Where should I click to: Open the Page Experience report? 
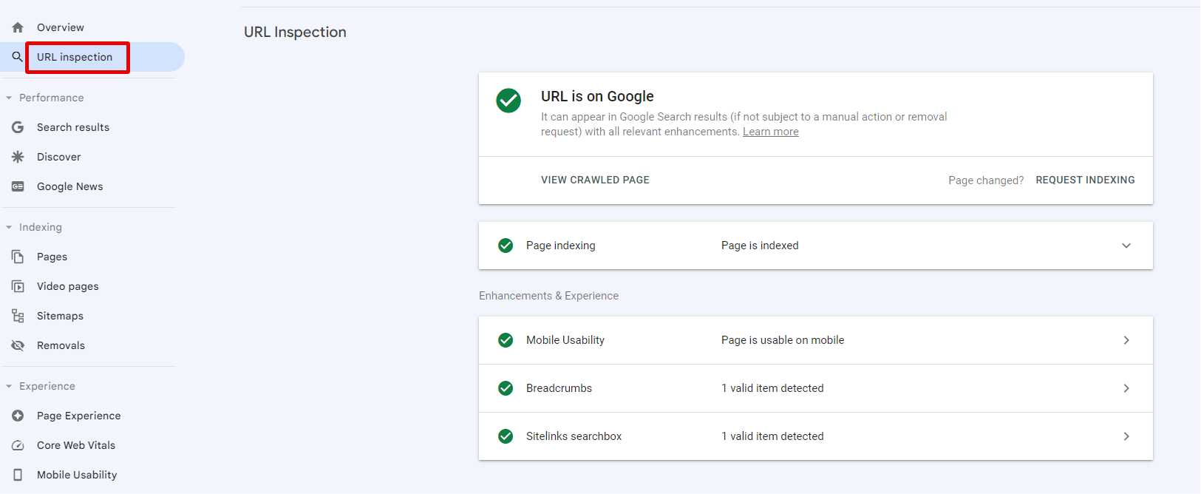(79, 416)
